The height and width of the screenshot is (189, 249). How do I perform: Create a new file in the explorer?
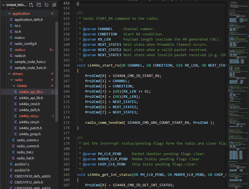tap(31, 5)
